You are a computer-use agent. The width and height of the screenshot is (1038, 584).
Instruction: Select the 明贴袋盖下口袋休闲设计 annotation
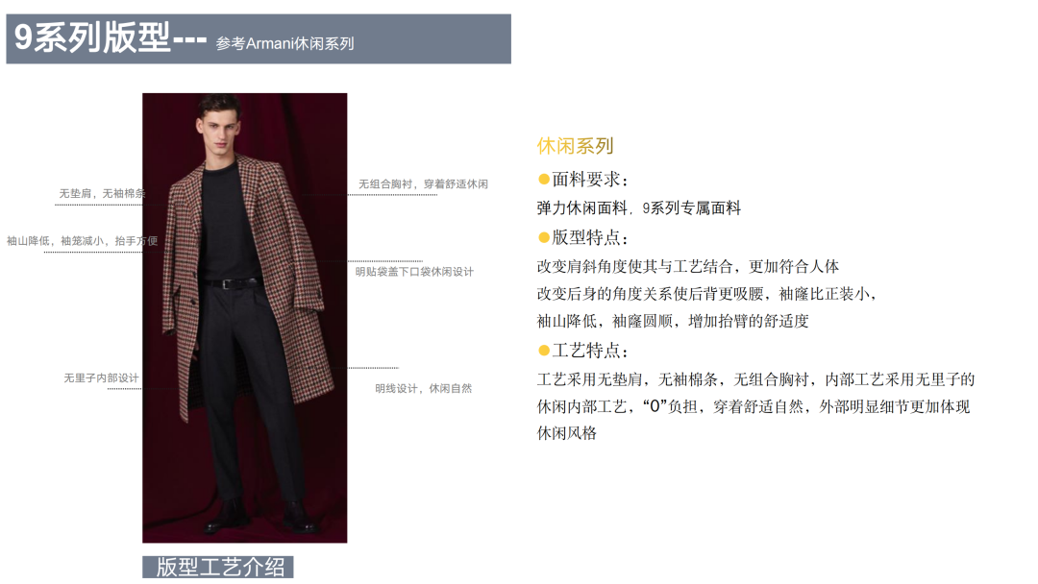(414, 271)
